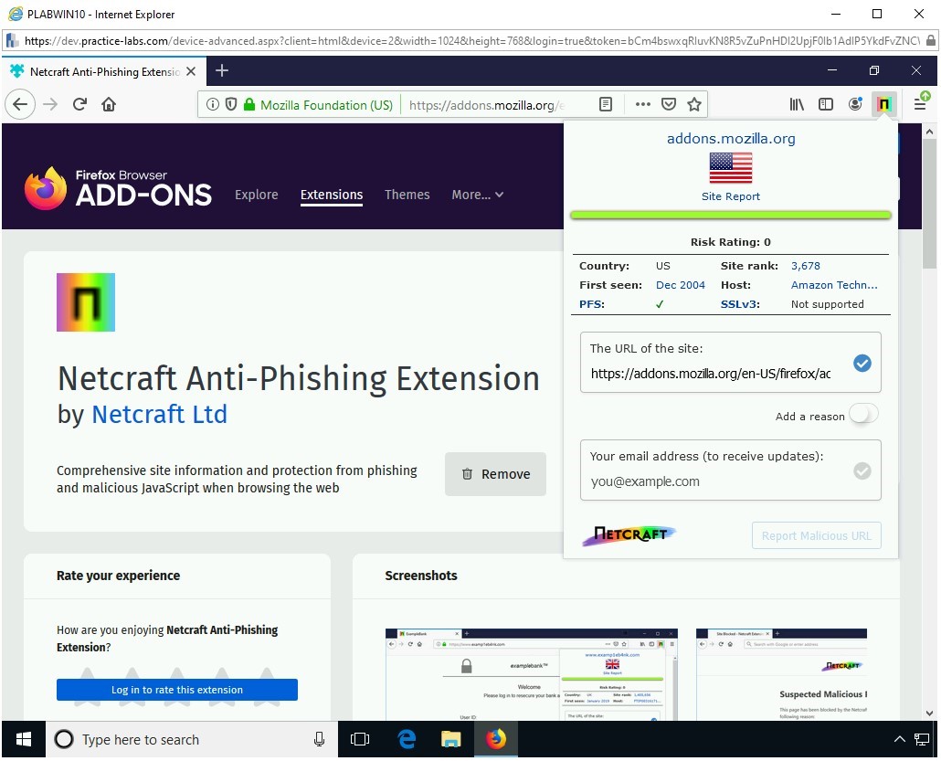Bookmark this page with the star icon
This screenshot has width=941, height=761.
pos(694,104)
